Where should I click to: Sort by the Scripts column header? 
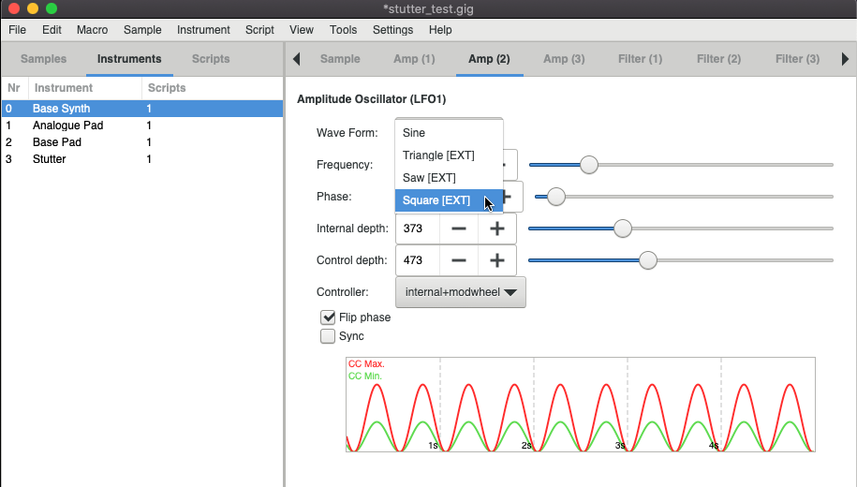(212, 88)
